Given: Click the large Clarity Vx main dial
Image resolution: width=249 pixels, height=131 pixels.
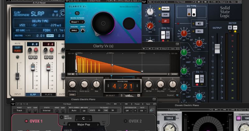Looking at the screenshot, I should [103, 23].
